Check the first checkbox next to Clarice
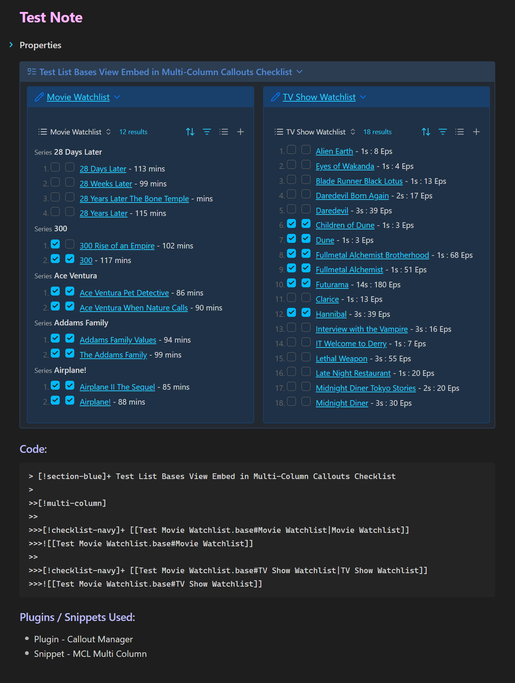Screen dimensions: 515x683 pyautogui.click(x=291, y=298)
